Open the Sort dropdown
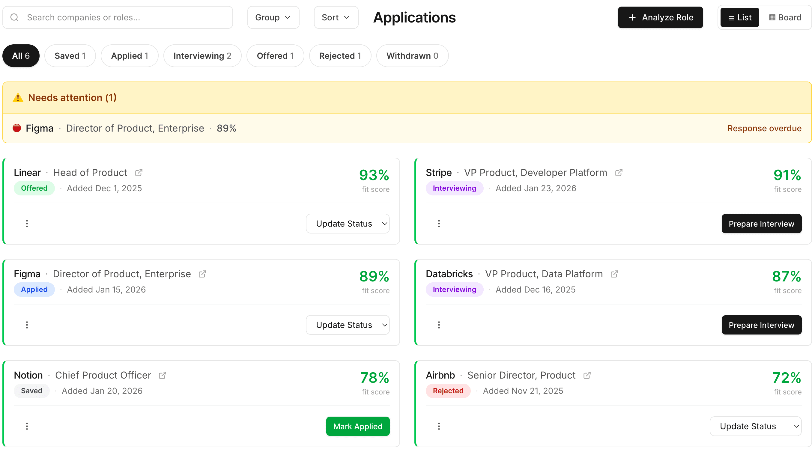The height and width of the screenshot is (452, 812). point(336,17)
